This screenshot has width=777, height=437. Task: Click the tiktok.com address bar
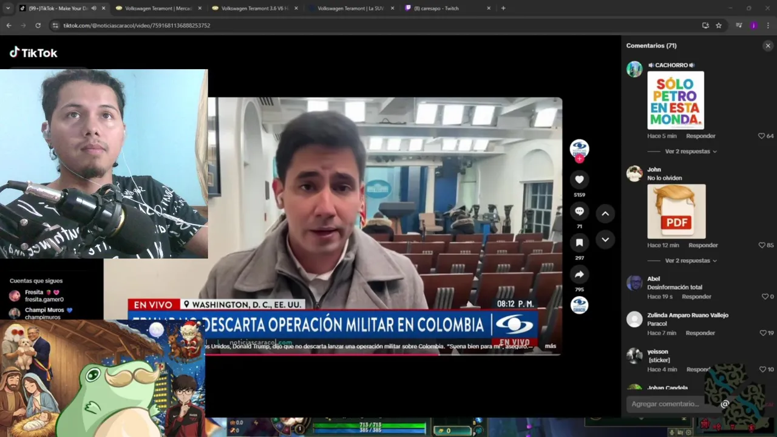pos(376,25)
